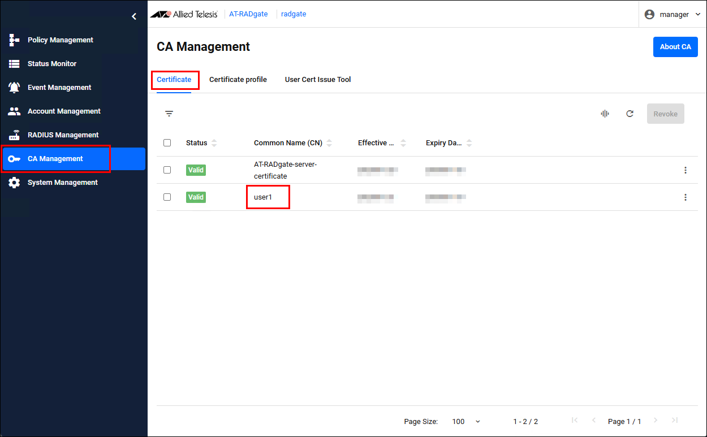The height and width of the screenshot is (437, 707).
Task: Click Valid badge in AT-RADgate-server-certificate row
Action: 196,170
